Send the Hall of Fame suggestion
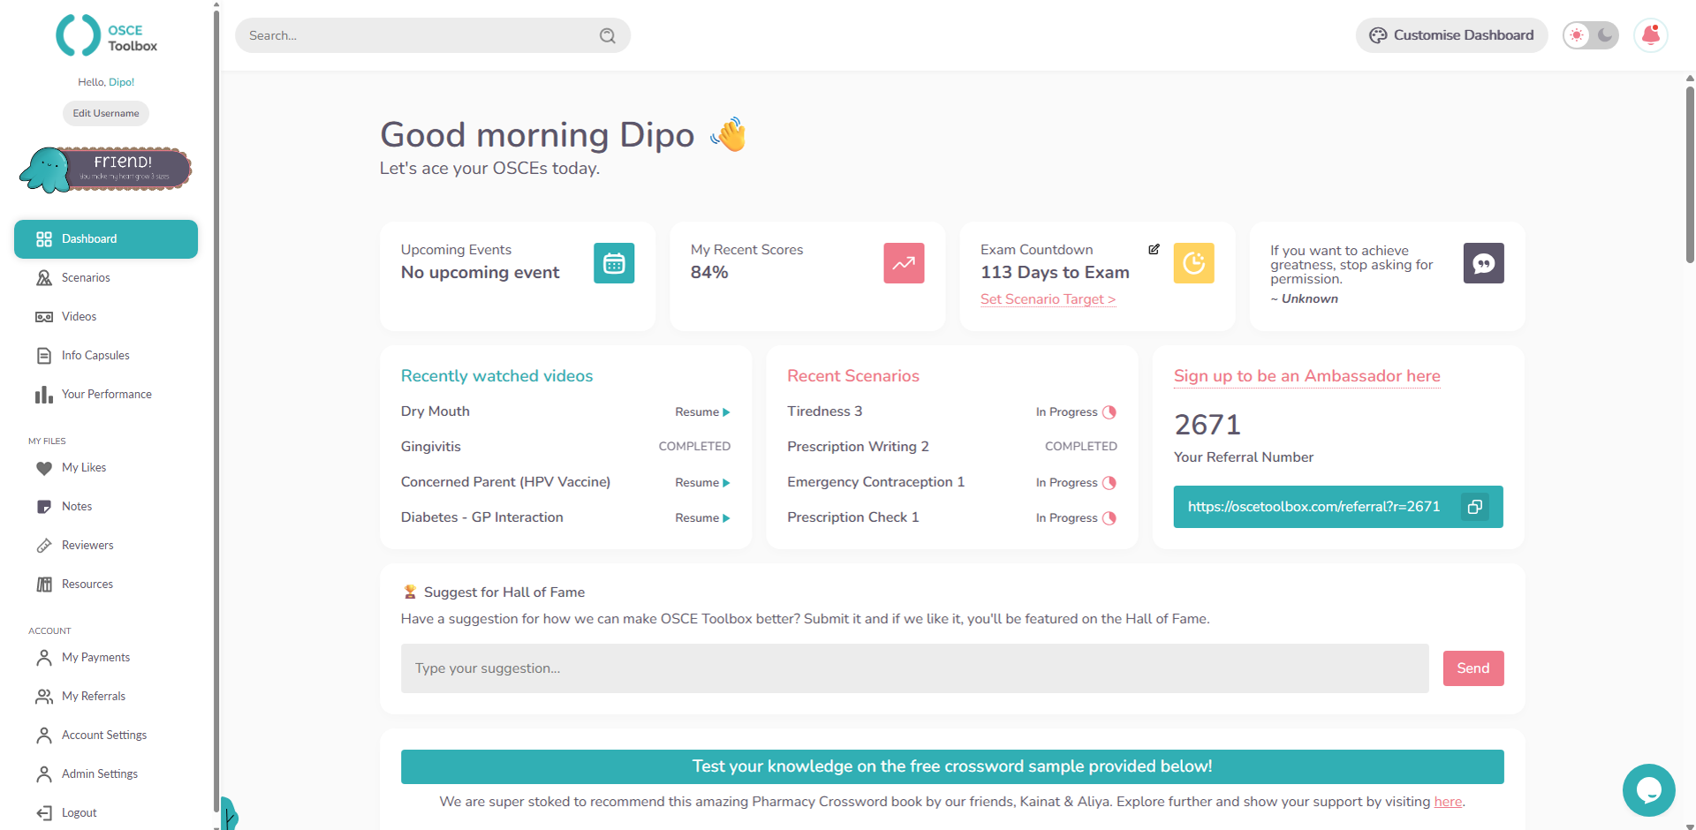1696x830 pixels. click(x=1473, y=668)
